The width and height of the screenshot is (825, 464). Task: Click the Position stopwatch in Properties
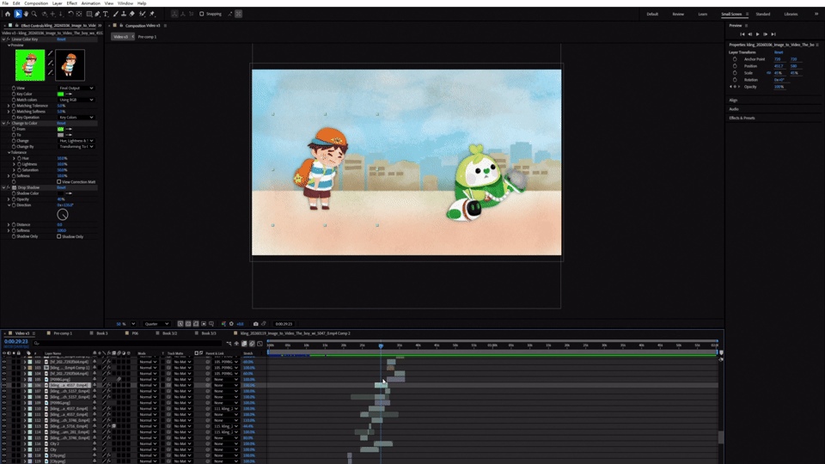click(735, 66)
